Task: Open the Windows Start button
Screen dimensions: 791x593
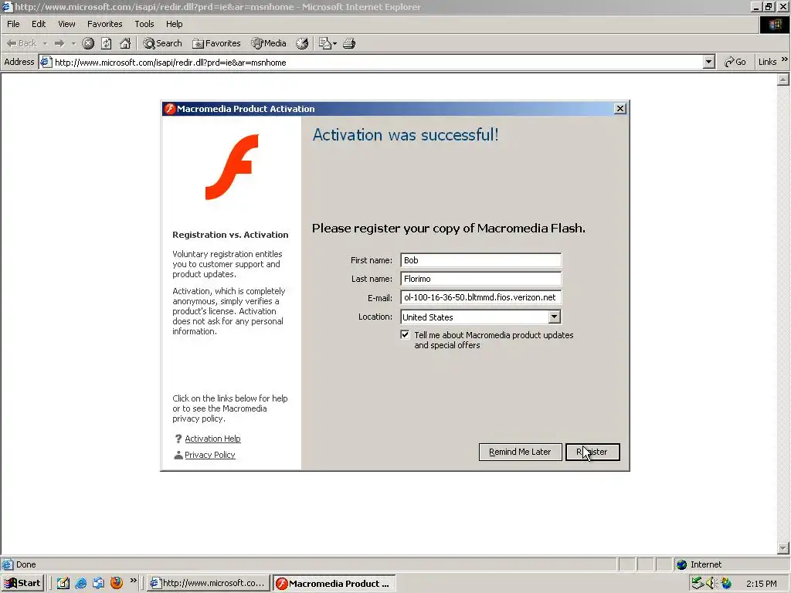Action: 22,583
